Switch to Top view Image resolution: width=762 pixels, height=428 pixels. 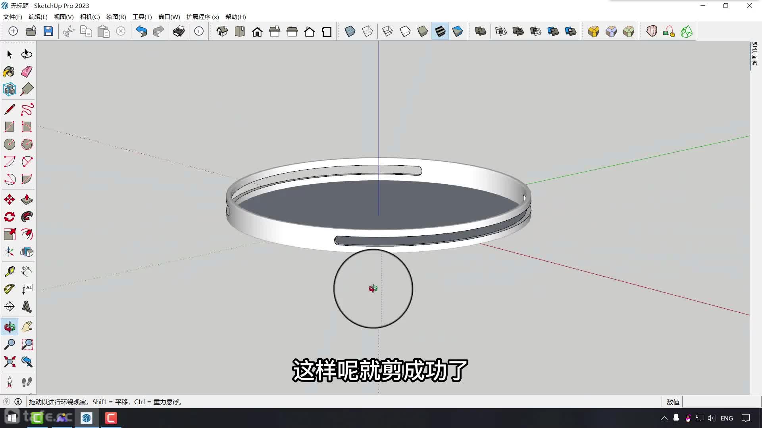(240, 31)
